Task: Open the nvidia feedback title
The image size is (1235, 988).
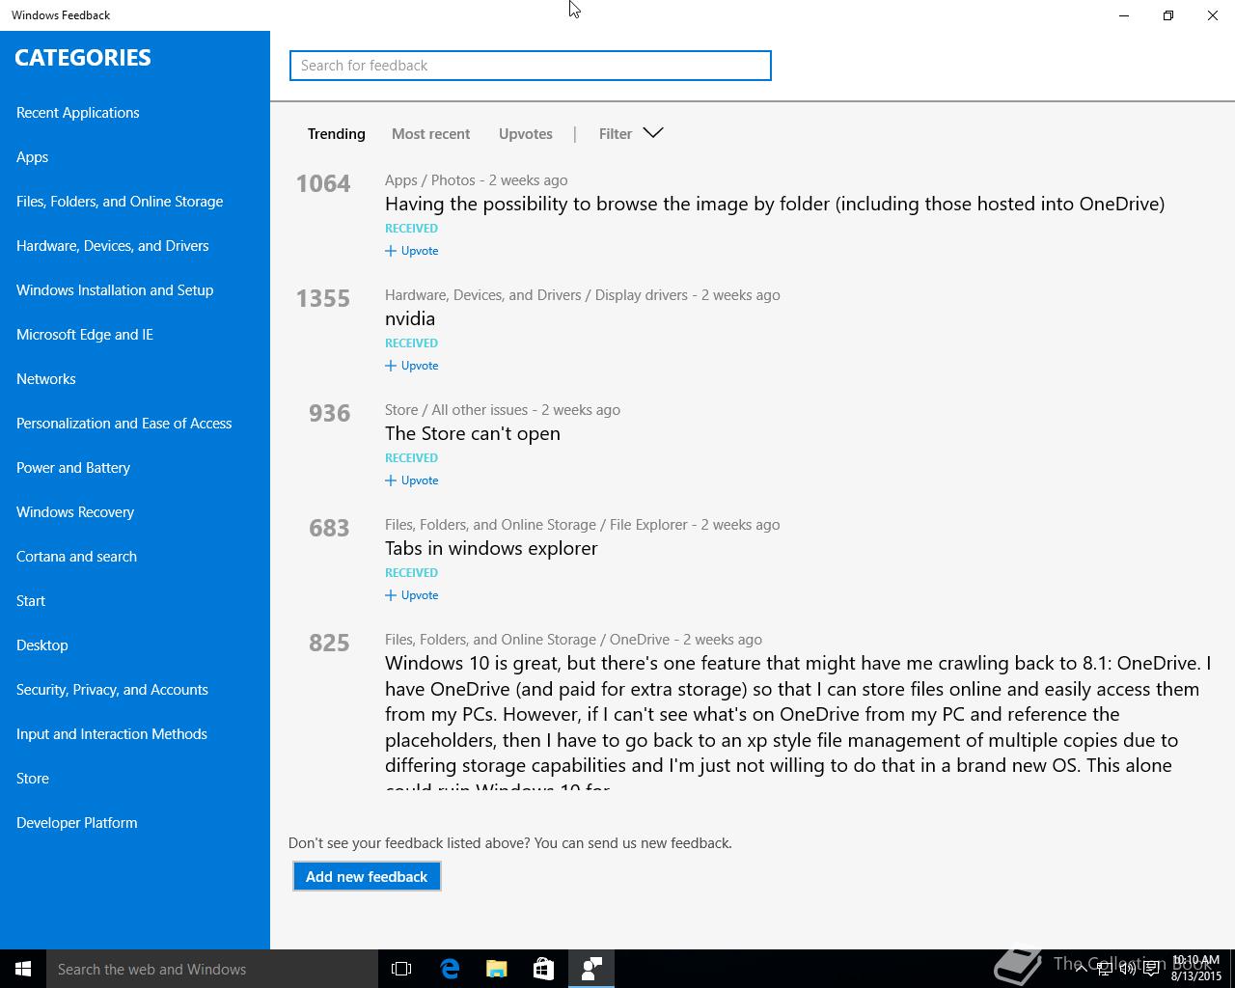Action: coord(410,318)
